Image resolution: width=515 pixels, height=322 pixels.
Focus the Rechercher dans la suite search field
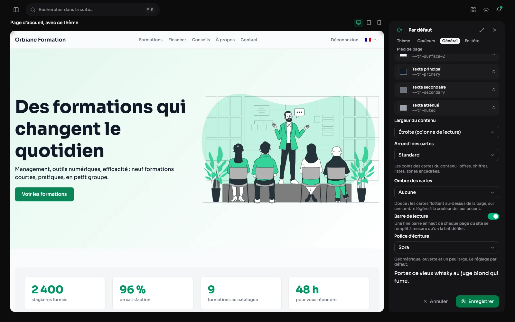(x=93, y=10)
